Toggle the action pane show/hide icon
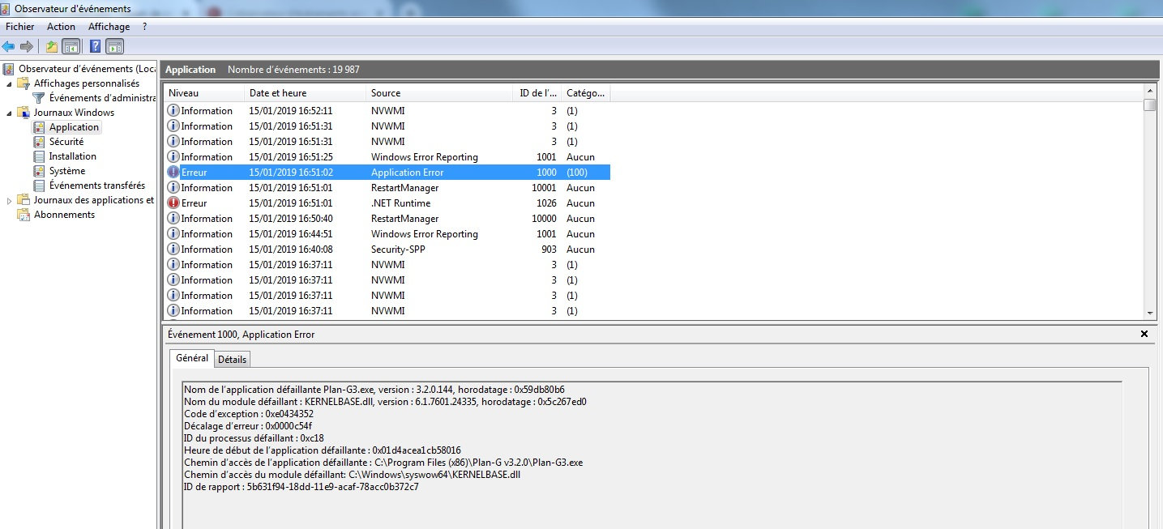The width and height of the screenshot is (1163, 529). [115, 46]
